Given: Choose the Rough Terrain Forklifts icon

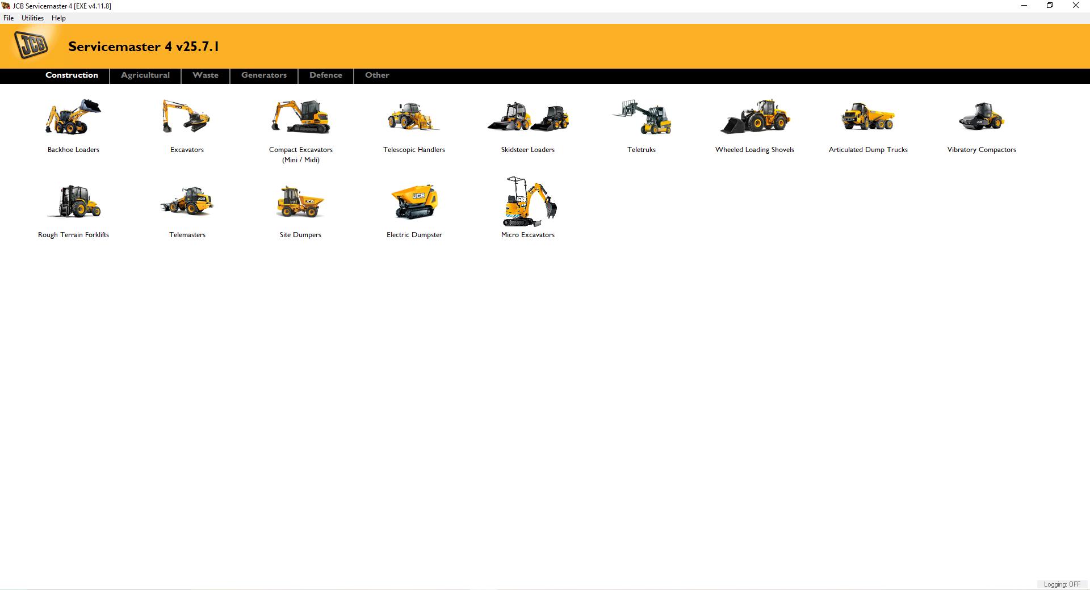Looking at the screenshot, I should [x=73, y=201].
